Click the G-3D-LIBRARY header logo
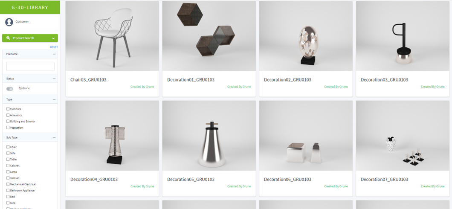Image resolution: width=452 pixels, height=209 pixels. coord(30,7)
